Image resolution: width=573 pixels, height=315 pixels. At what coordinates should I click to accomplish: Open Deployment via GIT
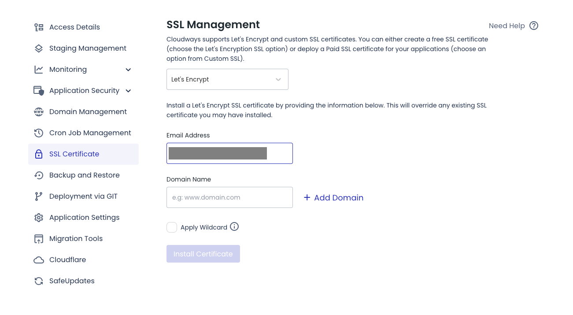83,196
